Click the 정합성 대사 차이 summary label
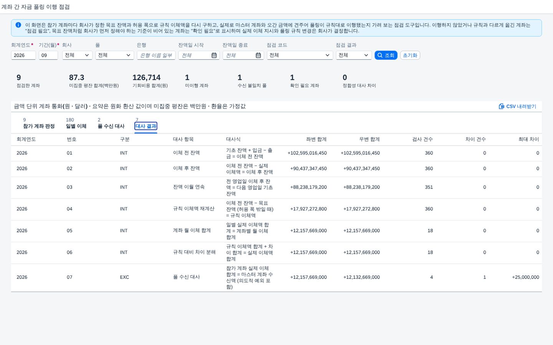This screenshot has height=345, width=553. pyautogui.click(x=359, y=85)
